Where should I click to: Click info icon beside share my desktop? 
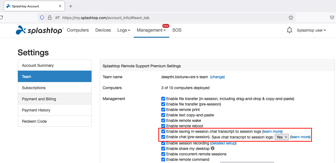coord(213,149)
